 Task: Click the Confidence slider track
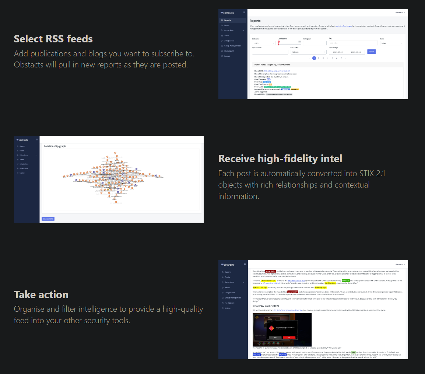click(x=289, y=44)
